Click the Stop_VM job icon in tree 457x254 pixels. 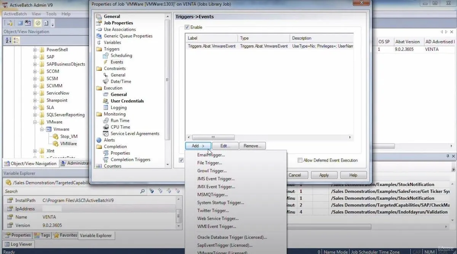56,137
